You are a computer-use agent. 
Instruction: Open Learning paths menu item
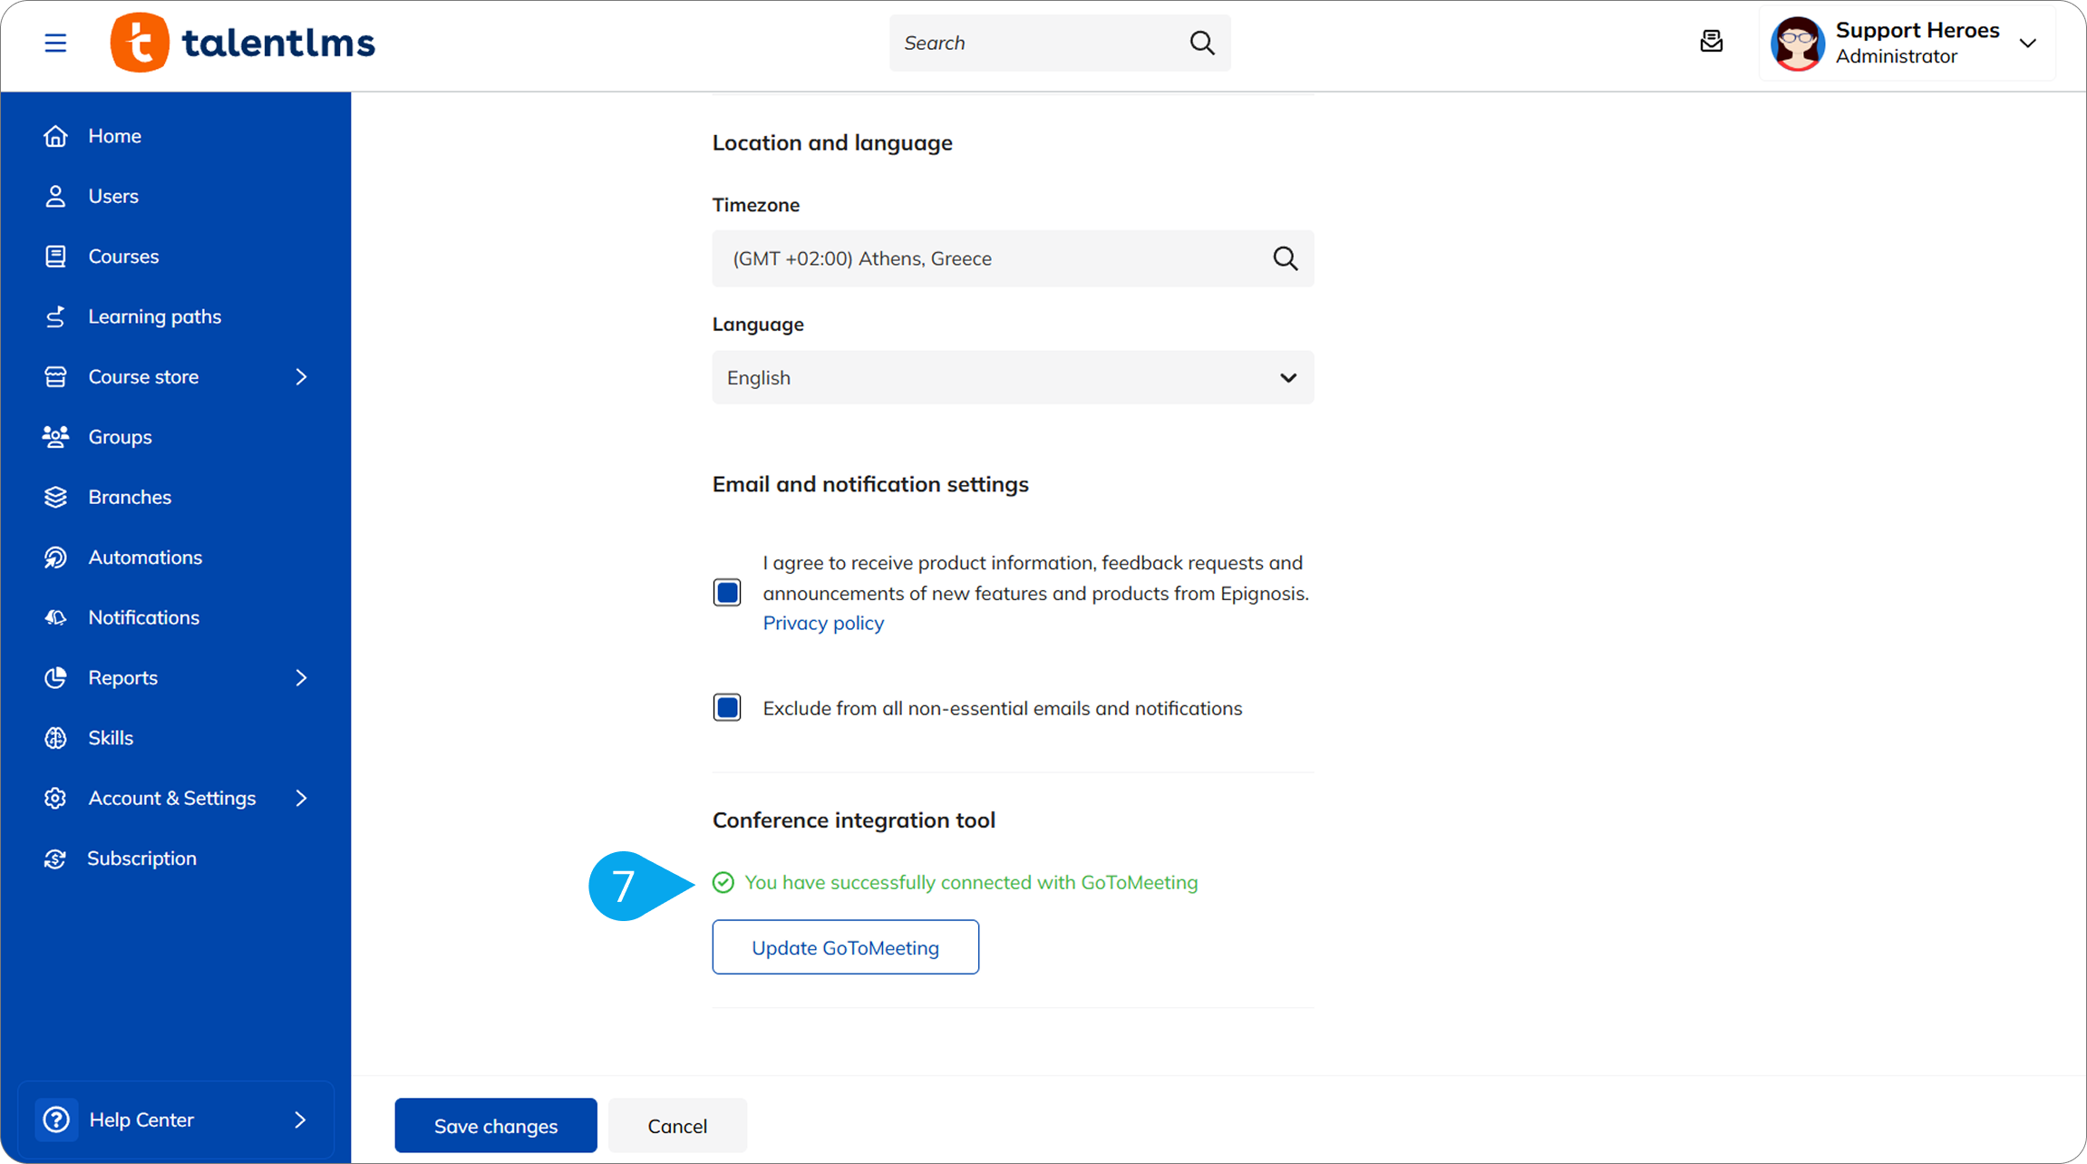(154, 316)
